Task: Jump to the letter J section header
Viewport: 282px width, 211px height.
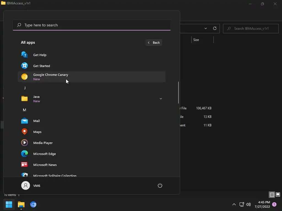Action: pos(25,88)
